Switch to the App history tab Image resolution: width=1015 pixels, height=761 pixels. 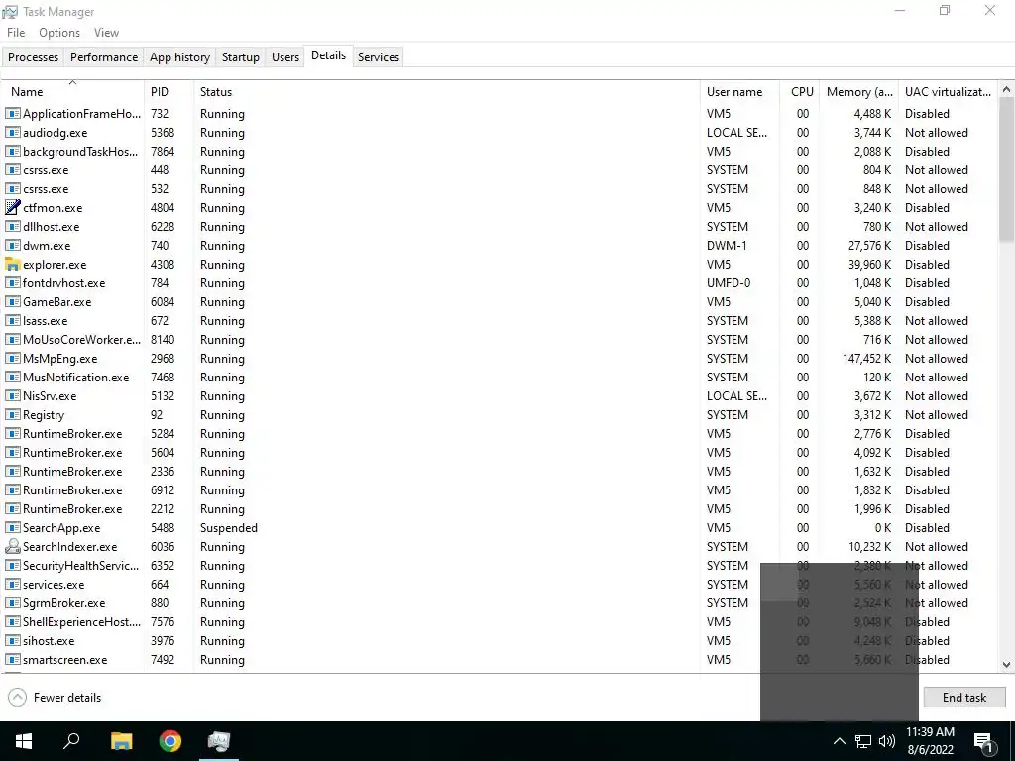[180, 56]
